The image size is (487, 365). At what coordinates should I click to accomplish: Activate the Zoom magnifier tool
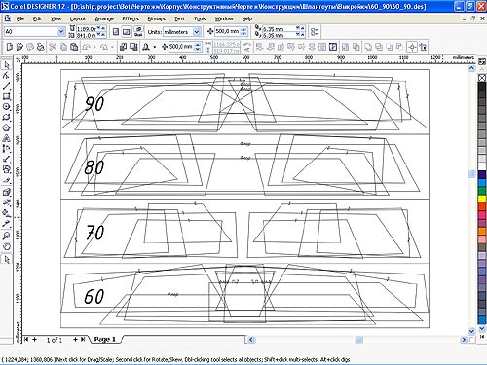[x=6, y=236]
